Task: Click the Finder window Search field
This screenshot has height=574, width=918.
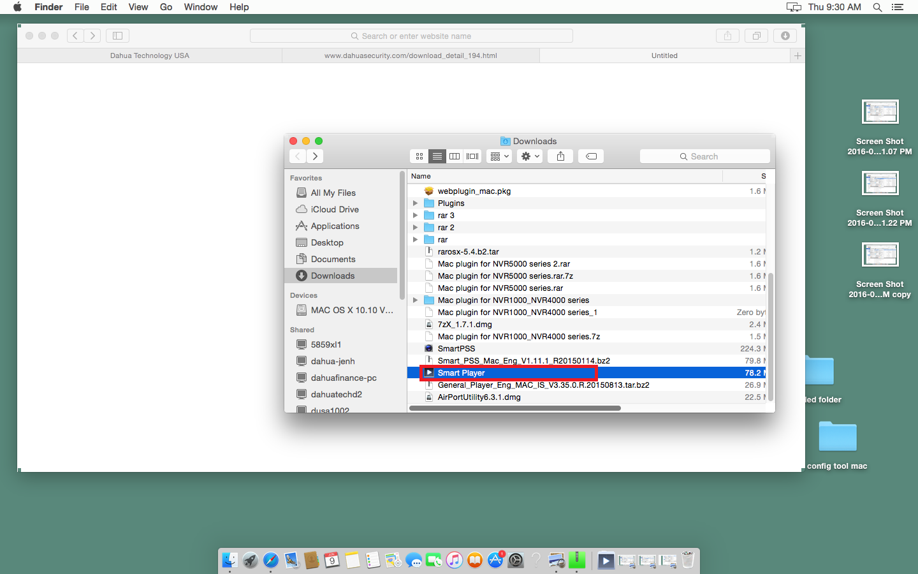Action: point(704,156)
